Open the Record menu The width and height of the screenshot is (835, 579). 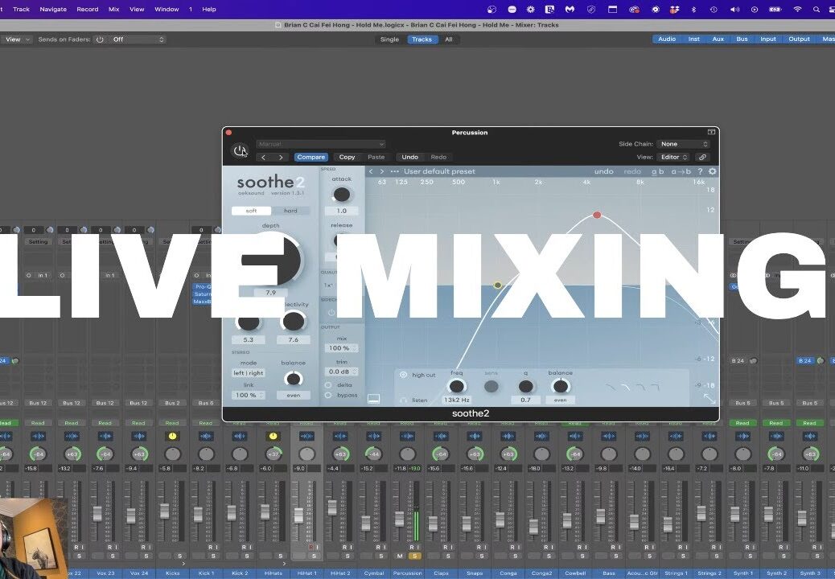(x=88, y=9)
